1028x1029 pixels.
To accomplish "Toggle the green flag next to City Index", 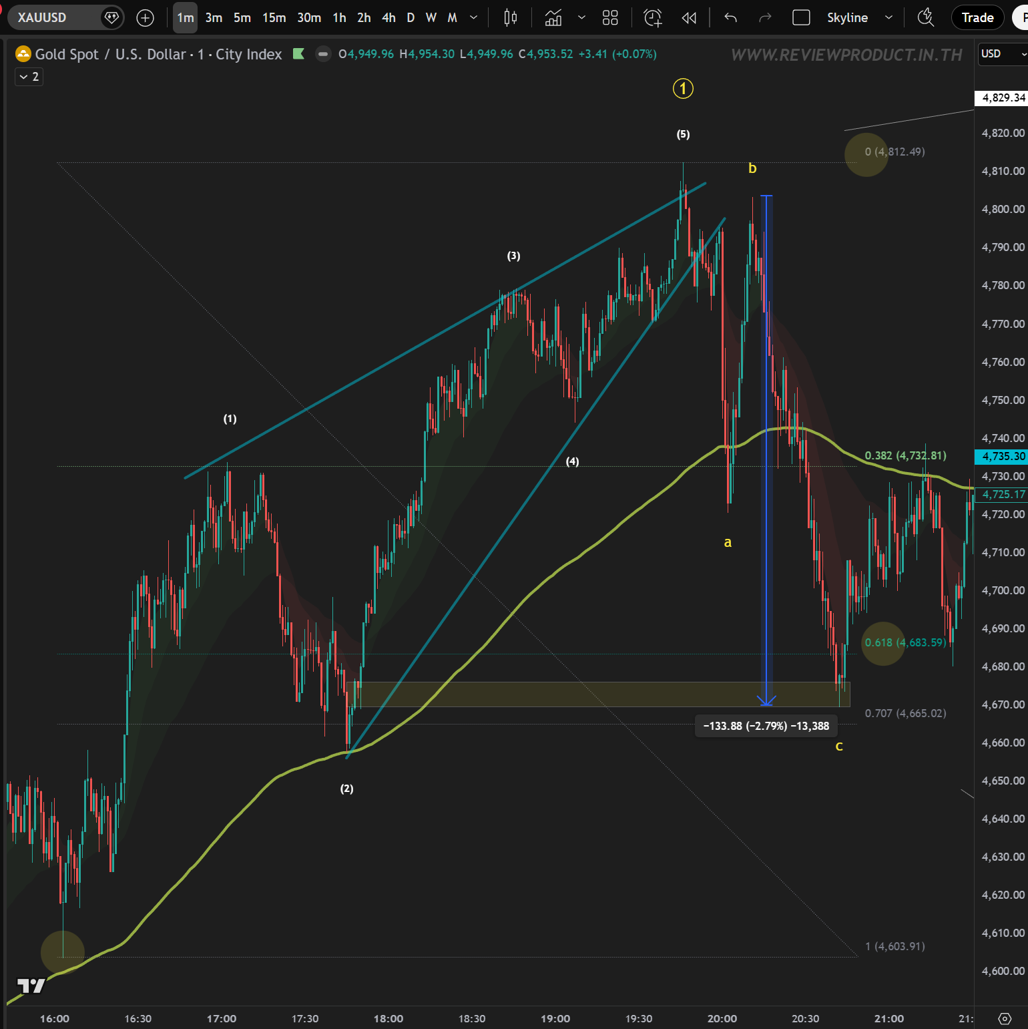I will [x=298, y=54].
